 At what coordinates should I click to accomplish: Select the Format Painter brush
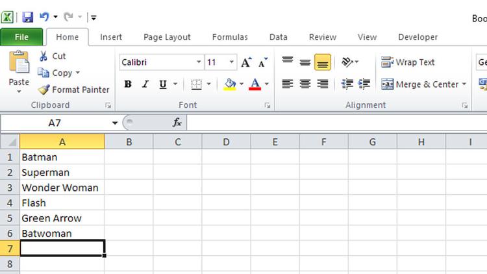click(44, 90)
